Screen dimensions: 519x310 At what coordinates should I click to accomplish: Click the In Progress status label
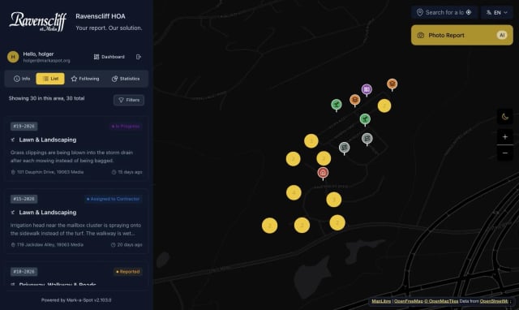point(126,126)
